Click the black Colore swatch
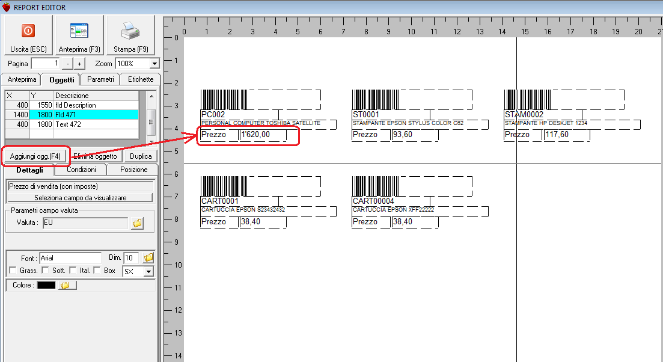 tap(46, 286)
